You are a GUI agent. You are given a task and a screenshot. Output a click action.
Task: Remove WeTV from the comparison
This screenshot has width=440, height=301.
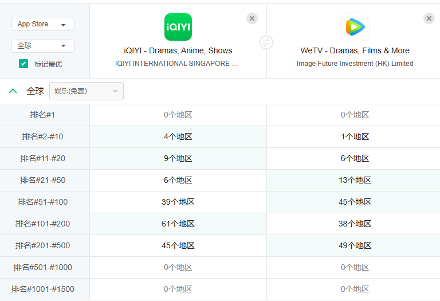429,18
